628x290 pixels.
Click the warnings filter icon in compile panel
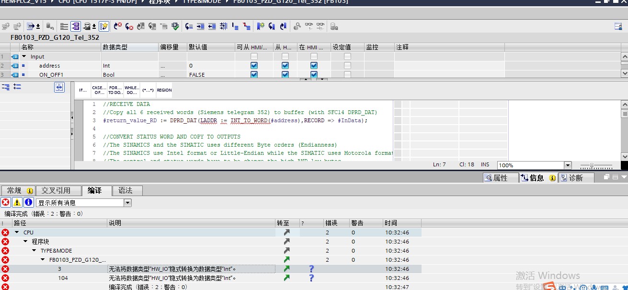[17, 203]
